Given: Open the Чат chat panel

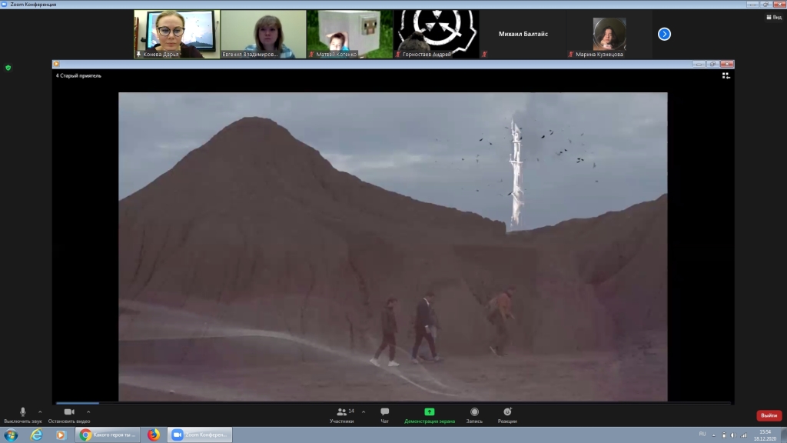Looking at the screenshot, I should [x=384, y=415].
